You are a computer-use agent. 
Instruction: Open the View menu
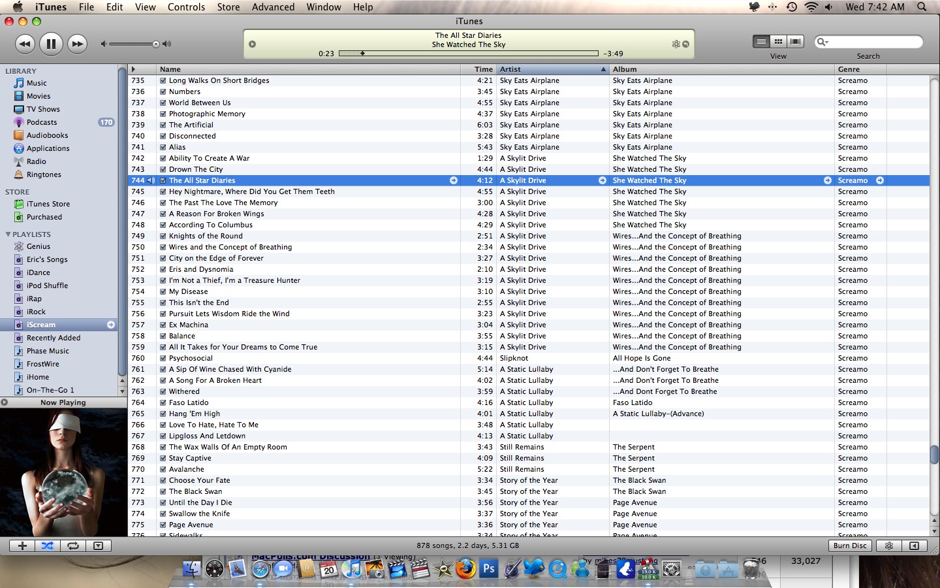145,7
